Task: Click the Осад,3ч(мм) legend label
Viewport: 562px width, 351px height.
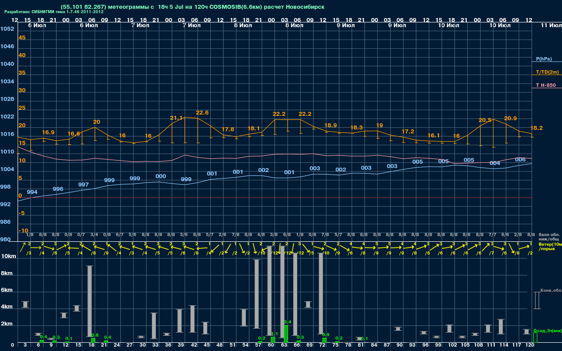Action: (548, 330)
